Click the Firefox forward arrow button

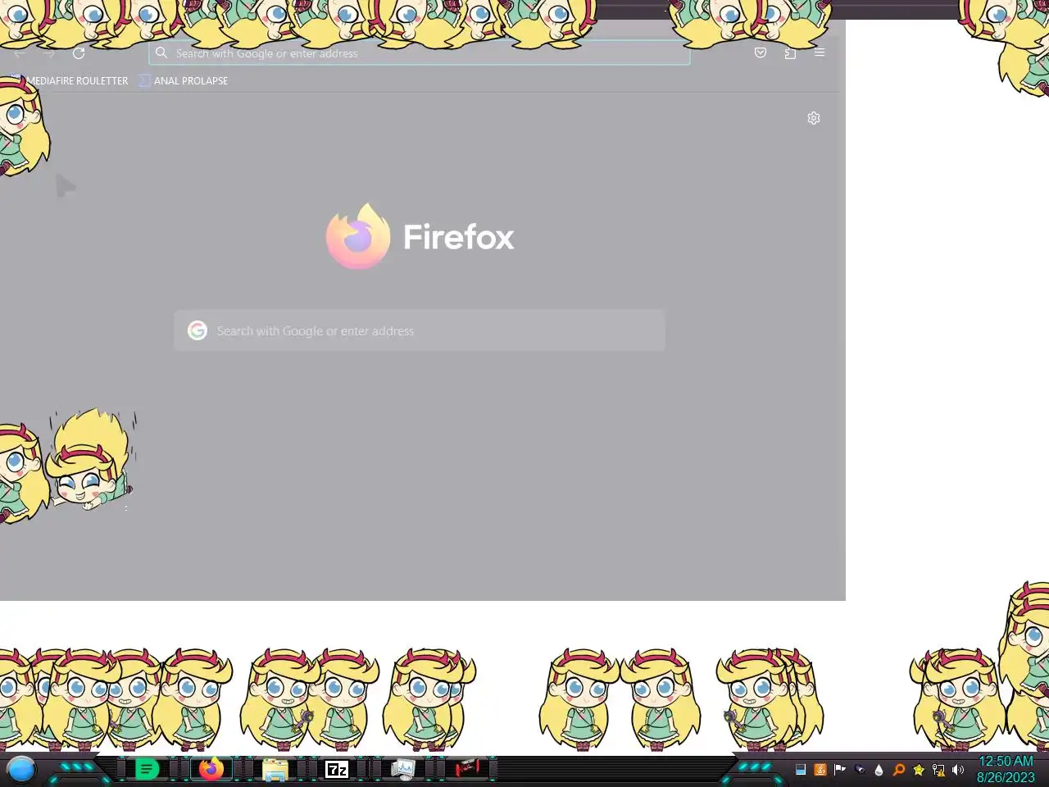(x=50, y=53)
